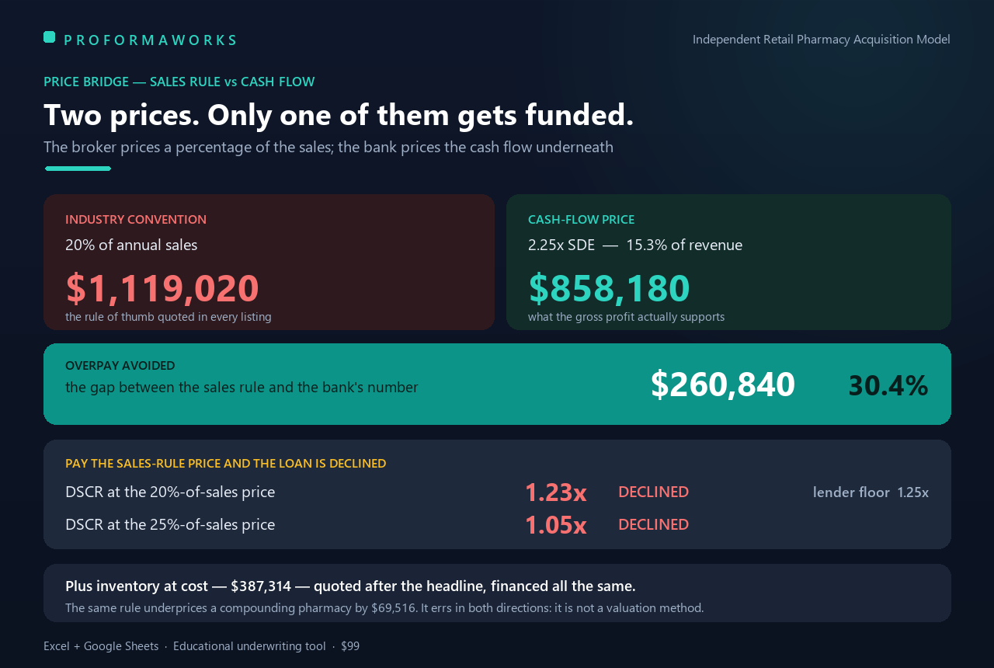This screenshot has height=668, width=994.
Task: Click the PROFORMAWORKS brand name
Action: pos(150,40)
